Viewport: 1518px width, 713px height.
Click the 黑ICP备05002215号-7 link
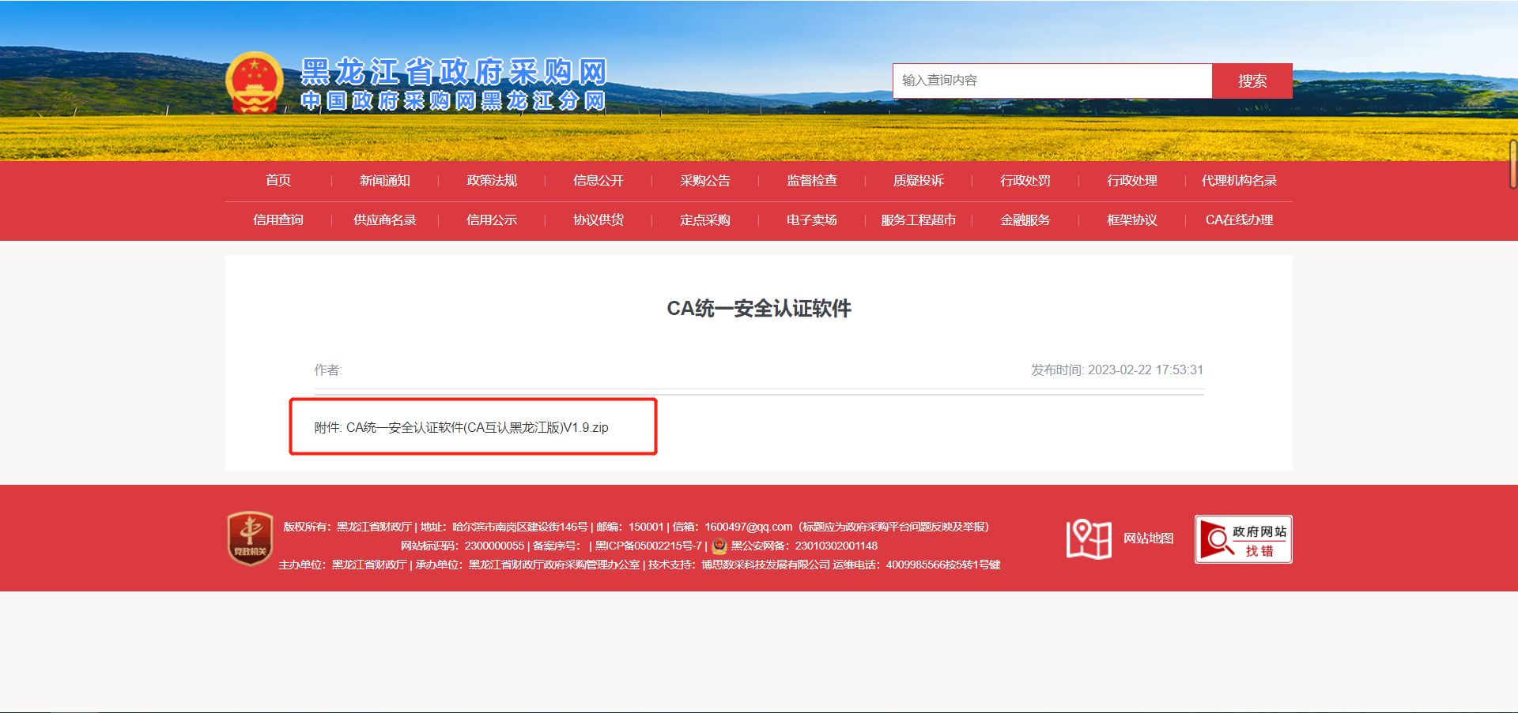(x=648, y=546)
